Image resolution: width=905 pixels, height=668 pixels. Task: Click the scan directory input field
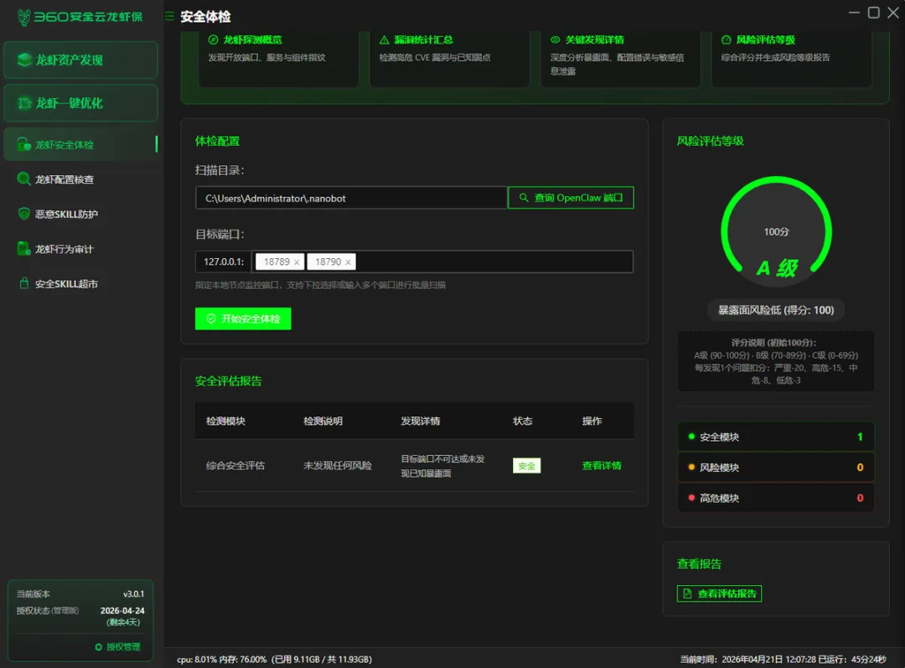pyautogui.click(x=351, y=198)
